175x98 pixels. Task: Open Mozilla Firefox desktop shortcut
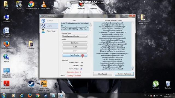click(6, 45)
